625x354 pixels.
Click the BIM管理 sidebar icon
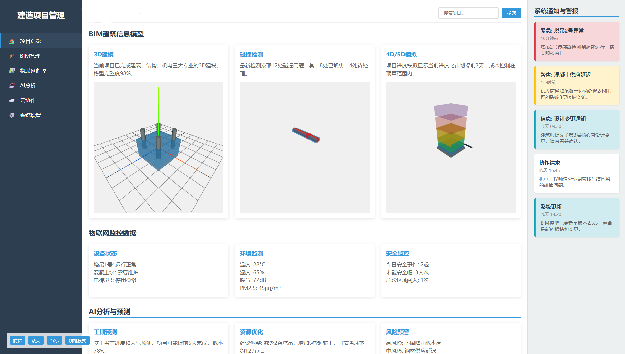(12, 56)
